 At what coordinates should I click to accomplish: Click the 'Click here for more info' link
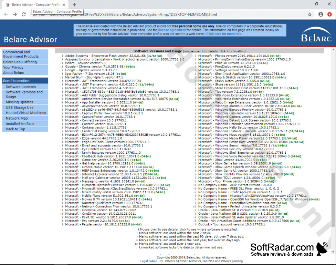pyautogui.click(x=224, y=34)
